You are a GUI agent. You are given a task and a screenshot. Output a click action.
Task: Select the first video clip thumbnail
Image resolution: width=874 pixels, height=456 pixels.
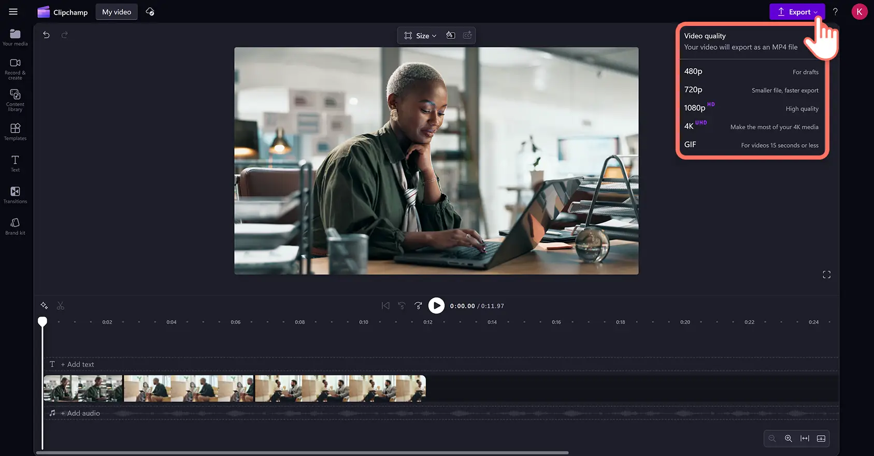click(83, 389)
